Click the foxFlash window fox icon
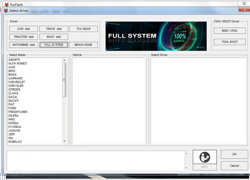Viewport: 250px width, 180px height. coord(7,4)
